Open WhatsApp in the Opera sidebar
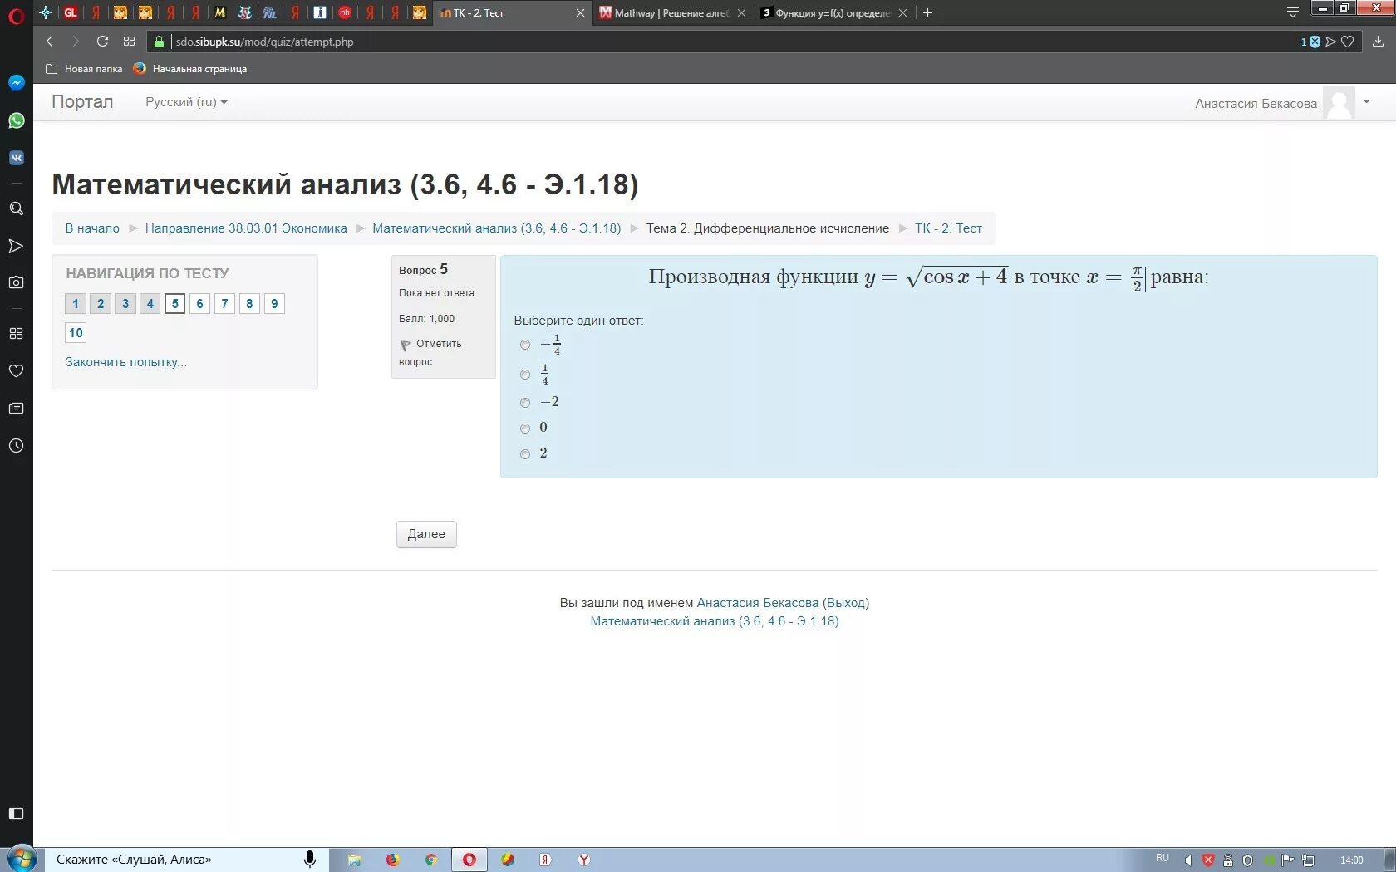The width and height of the screenshot is (1396, 872). [x=16, y=120]
